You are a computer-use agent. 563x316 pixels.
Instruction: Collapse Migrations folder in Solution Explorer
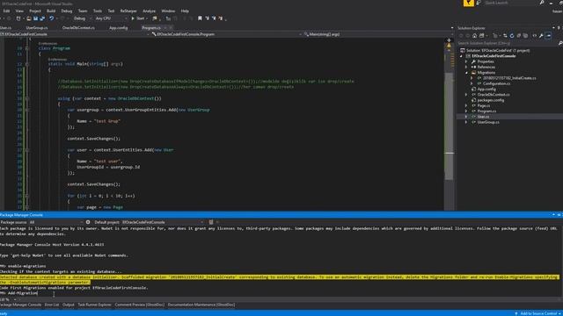coord(466,73)
